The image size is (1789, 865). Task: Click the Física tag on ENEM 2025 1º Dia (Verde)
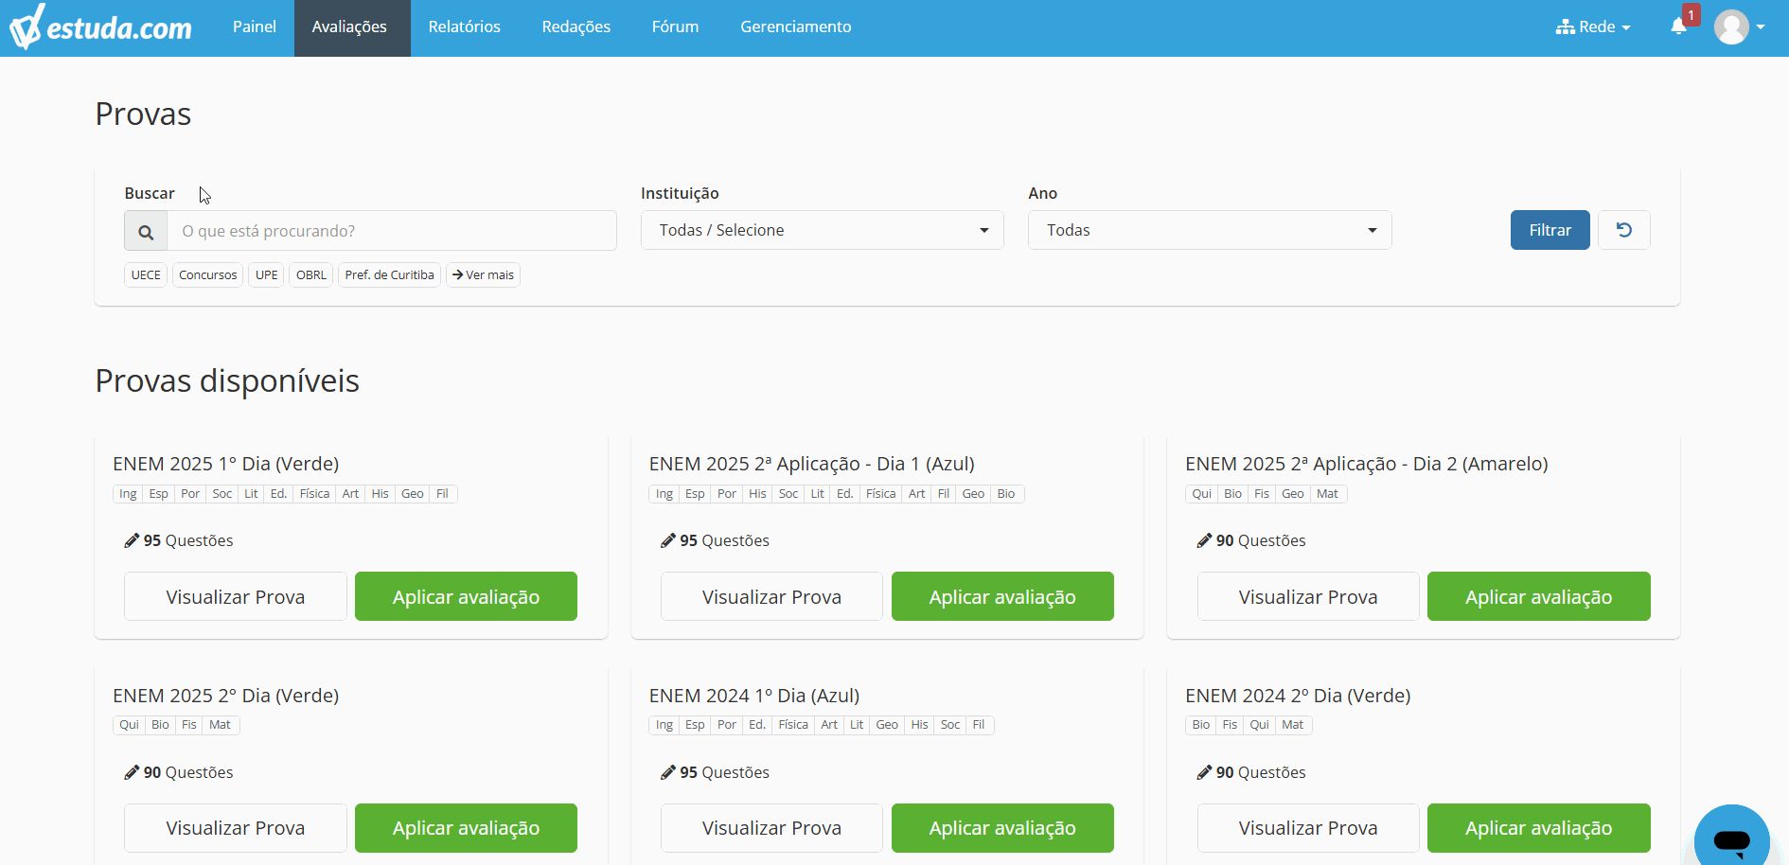(x=314, y=494)
